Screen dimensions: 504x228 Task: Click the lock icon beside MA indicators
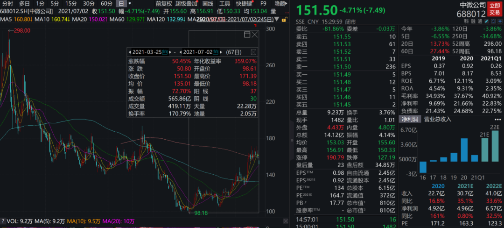click(284, 19)
